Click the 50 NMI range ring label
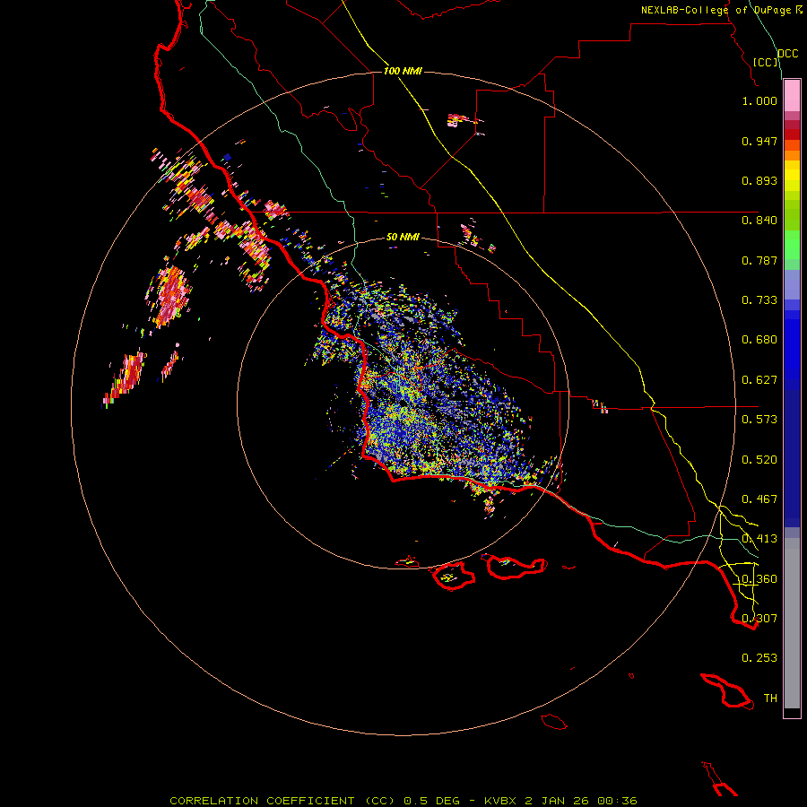This screenshot has height=807, width=807. [403, 238]
